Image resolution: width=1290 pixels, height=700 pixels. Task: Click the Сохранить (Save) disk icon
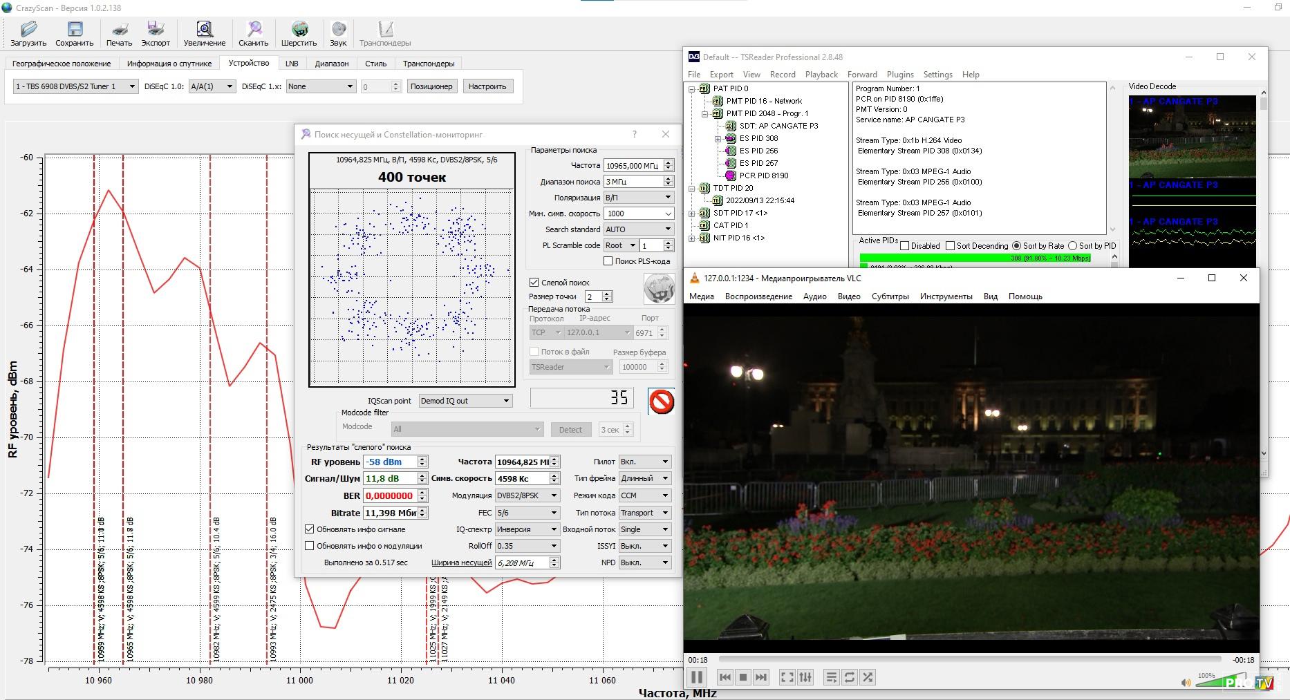tap(74, 33)
